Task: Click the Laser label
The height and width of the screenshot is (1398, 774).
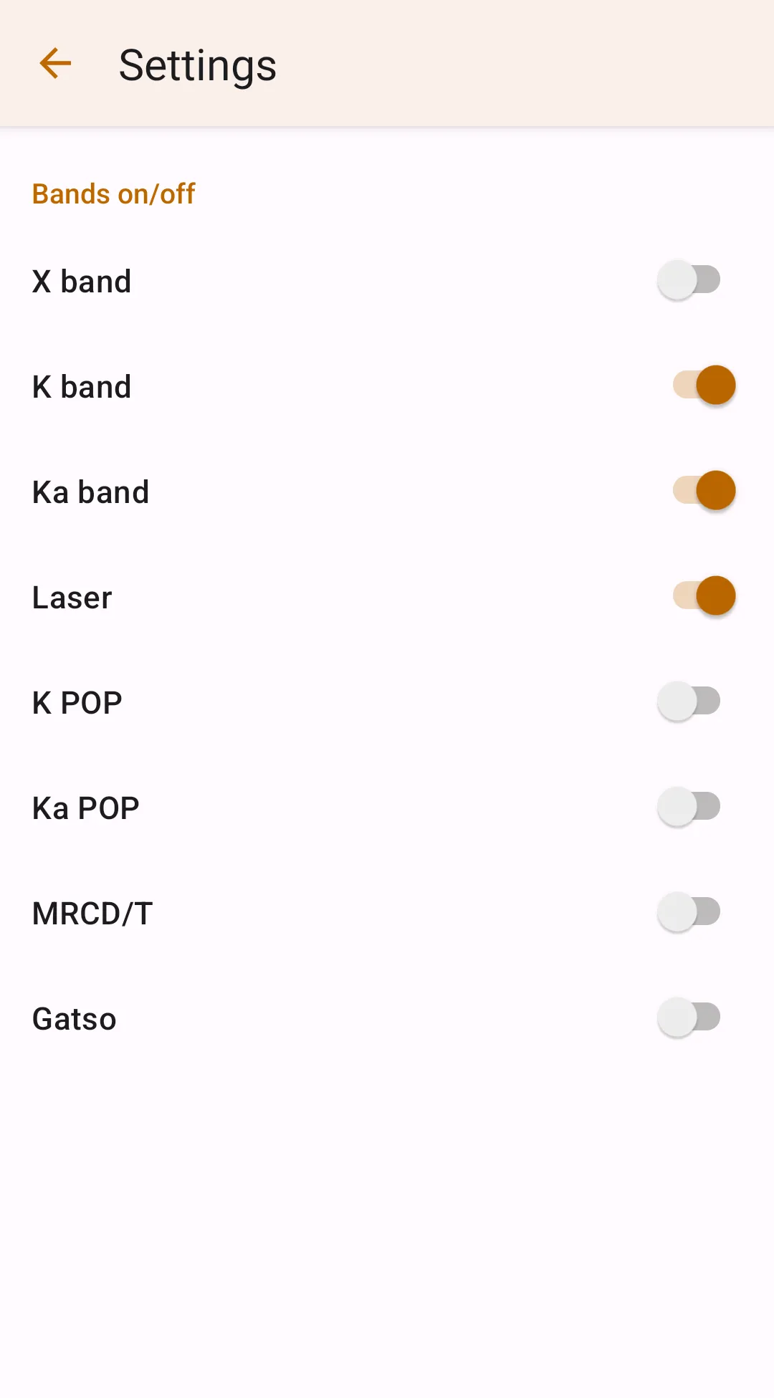Action: tap(72, 598)
